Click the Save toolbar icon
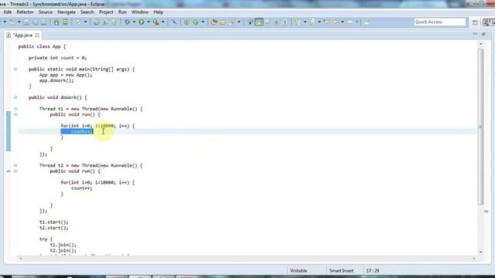The height and width of the screenshot is (278, 495). tap(26, 22)
